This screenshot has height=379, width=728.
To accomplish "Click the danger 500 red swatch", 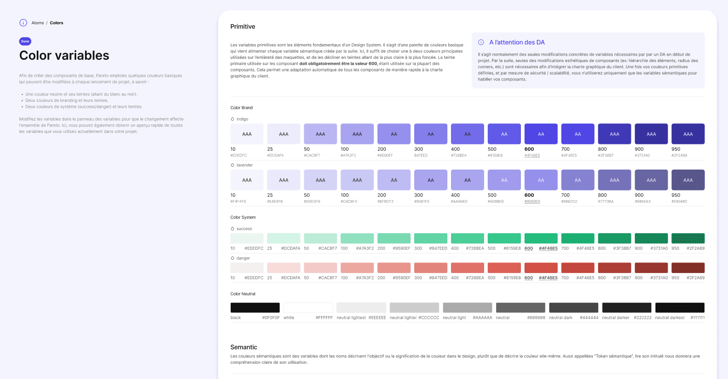I will tap(504, 268).
